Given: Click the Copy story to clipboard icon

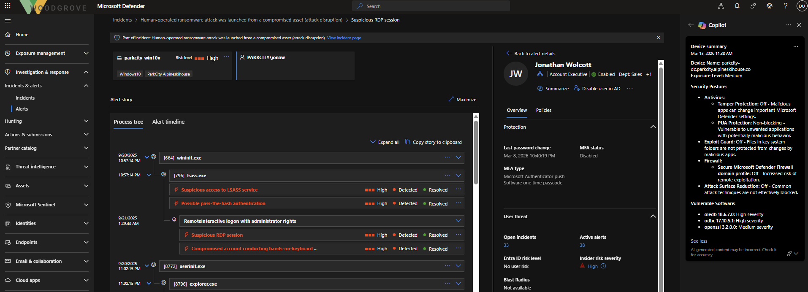Looking at the screenshot, I should click(407, 142).
